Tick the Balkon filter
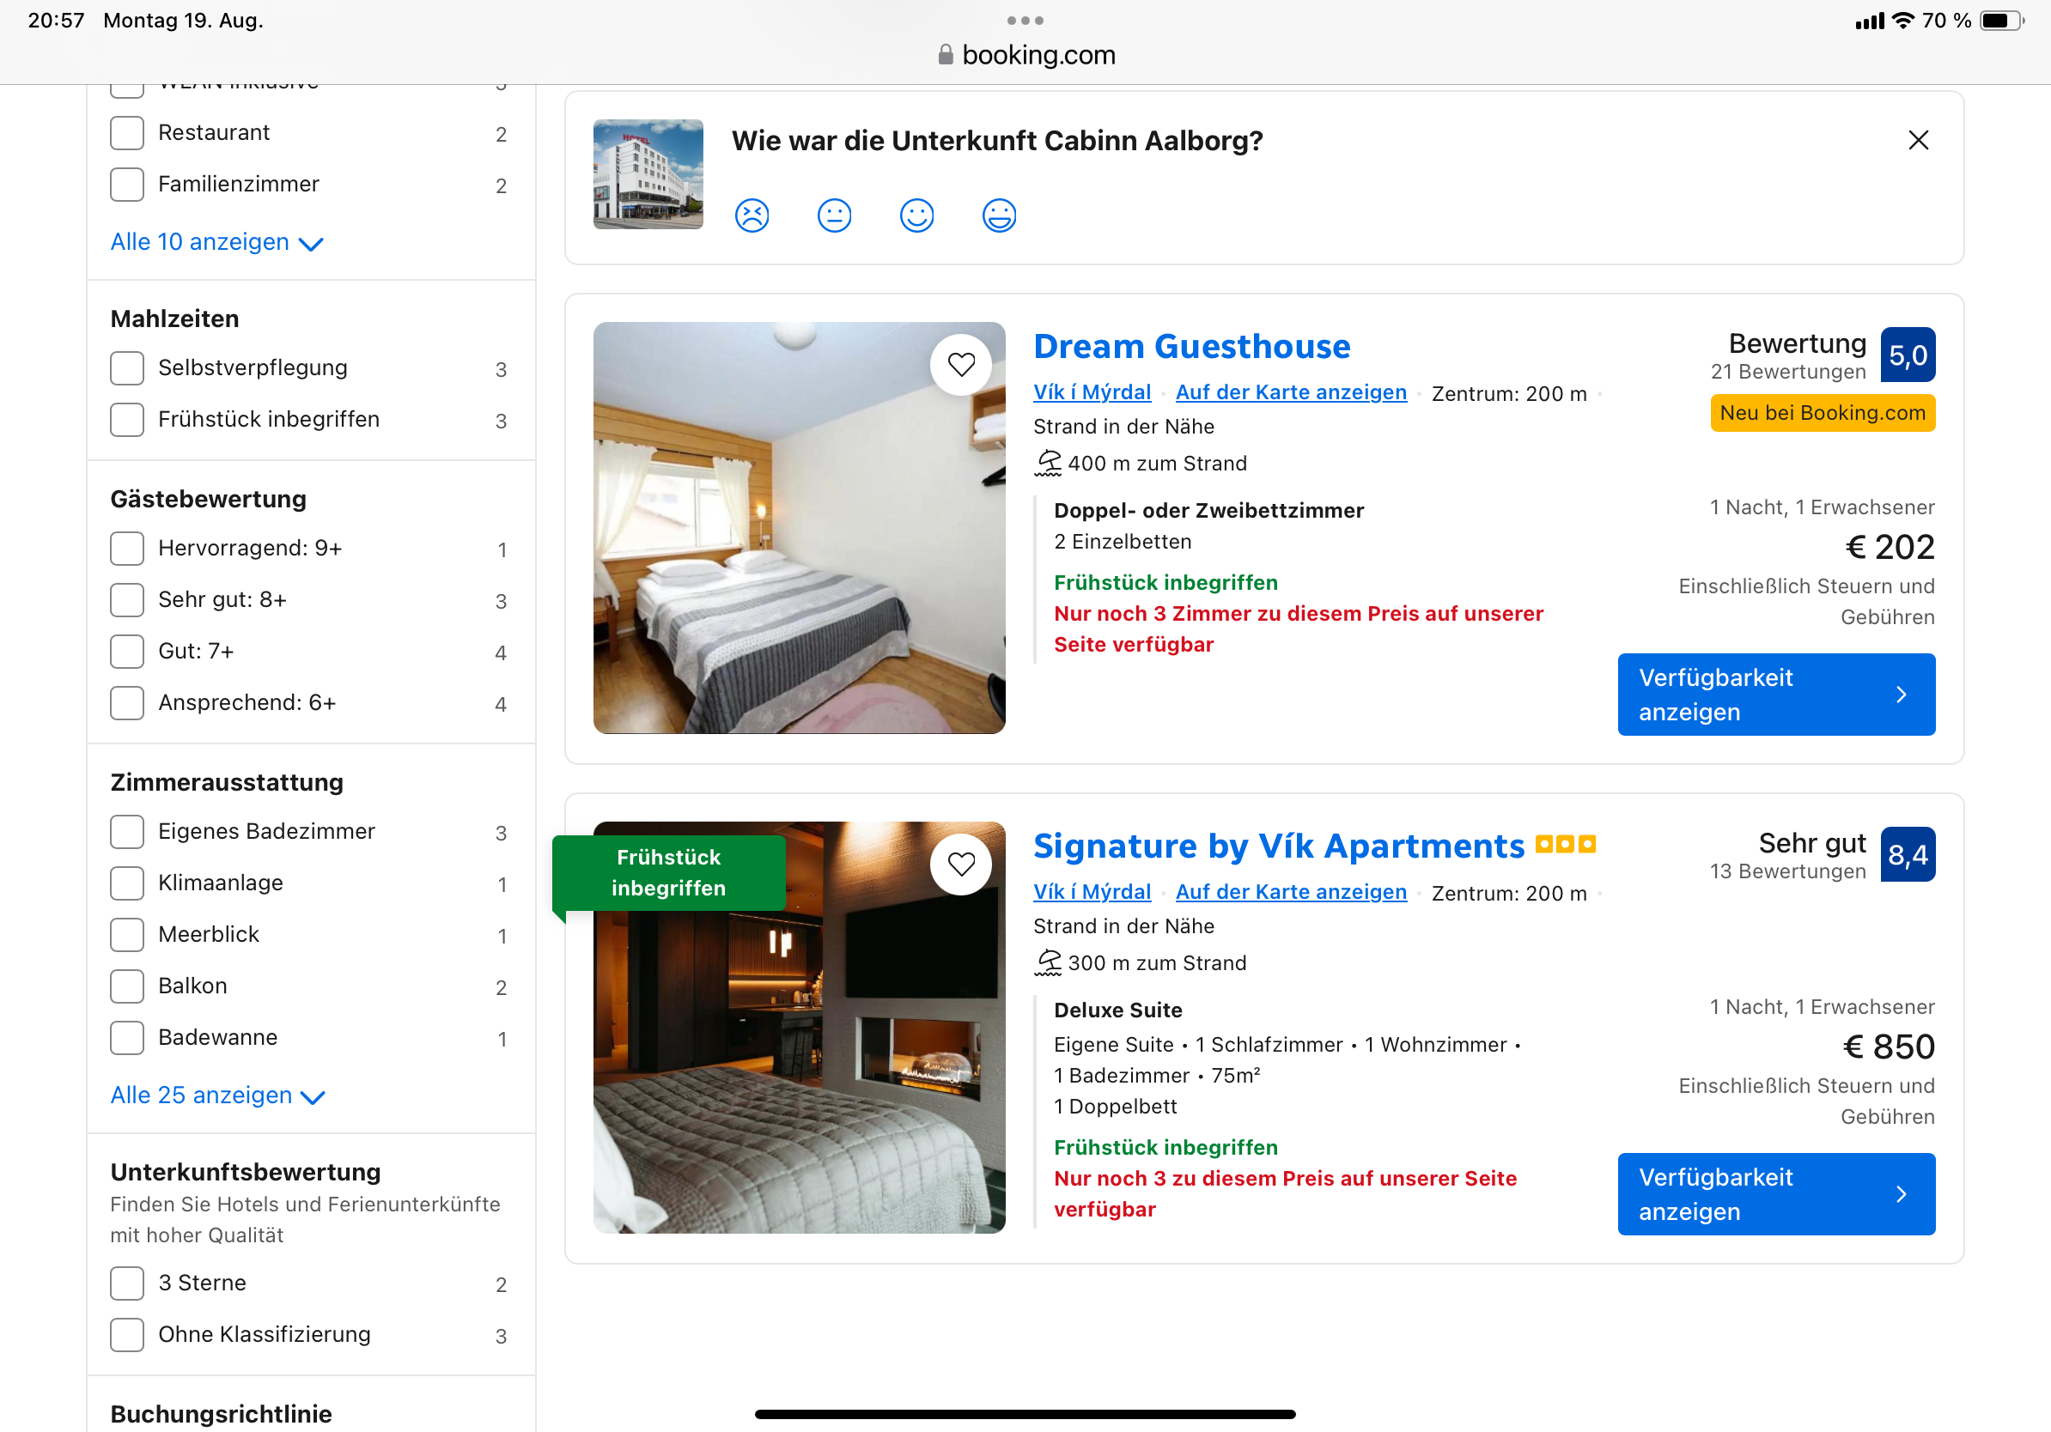2051x1432 pixels. 127,986
